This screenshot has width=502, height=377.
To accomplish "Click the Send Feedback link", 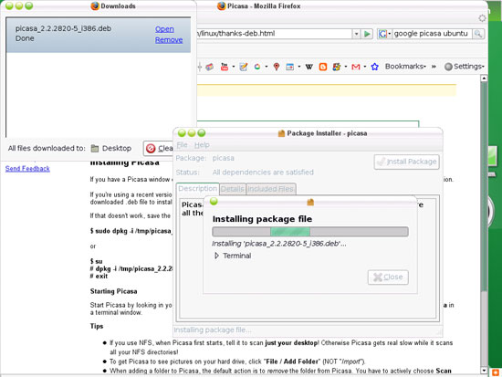I will (27, 169).
